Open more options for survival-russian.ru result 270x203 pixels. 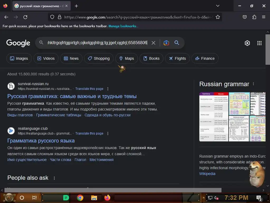(x=108, y=89)
